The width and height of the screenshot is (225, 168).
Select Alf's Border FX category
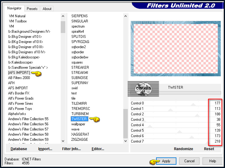pos(19,93)
